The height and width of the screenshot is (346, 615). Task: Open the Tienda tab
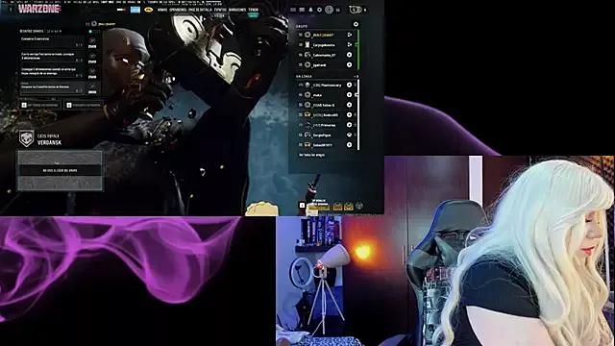[x=253, y=10]
